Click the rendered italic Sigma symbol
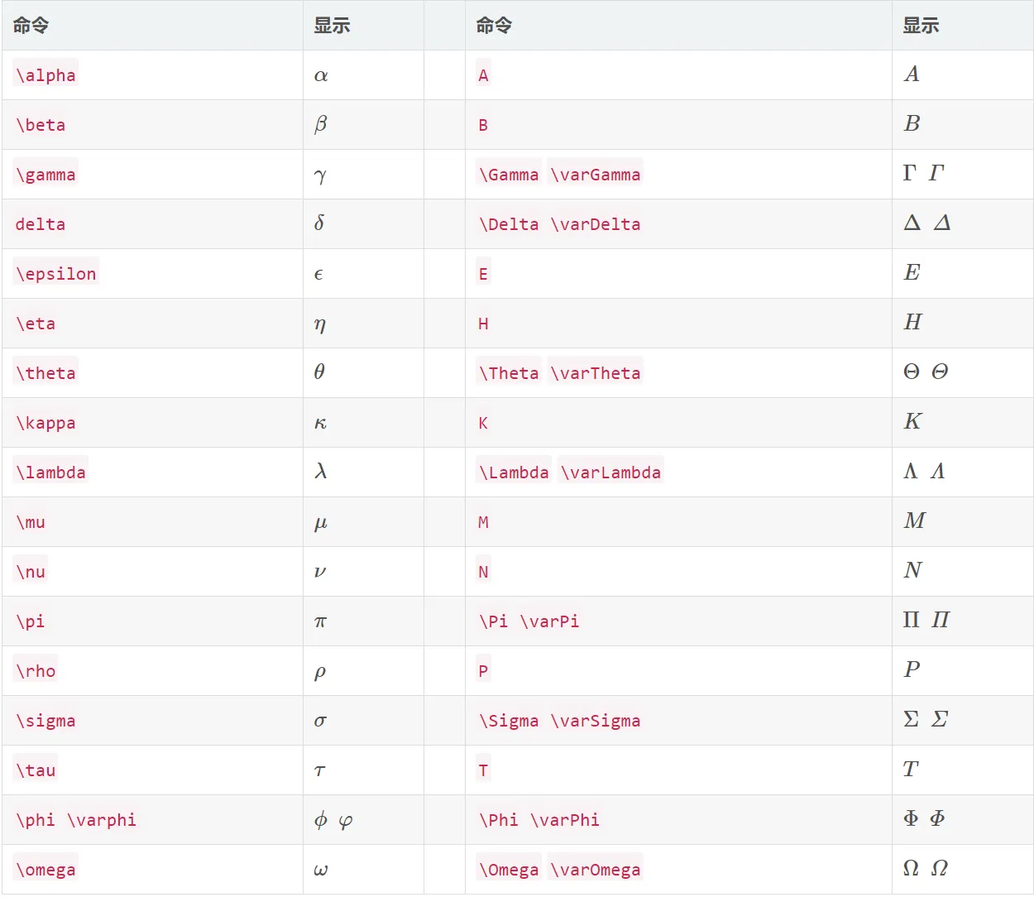 pyautogui.click(x=940, y=719)
